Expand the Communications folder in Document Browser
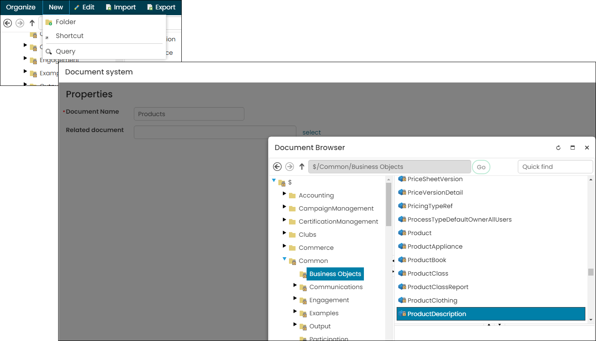 coord(295,285)
